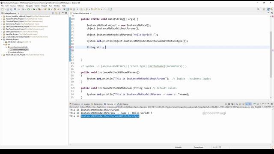Open the Navigate menu
Screen dimensions: 274x154
coord(29,6)
